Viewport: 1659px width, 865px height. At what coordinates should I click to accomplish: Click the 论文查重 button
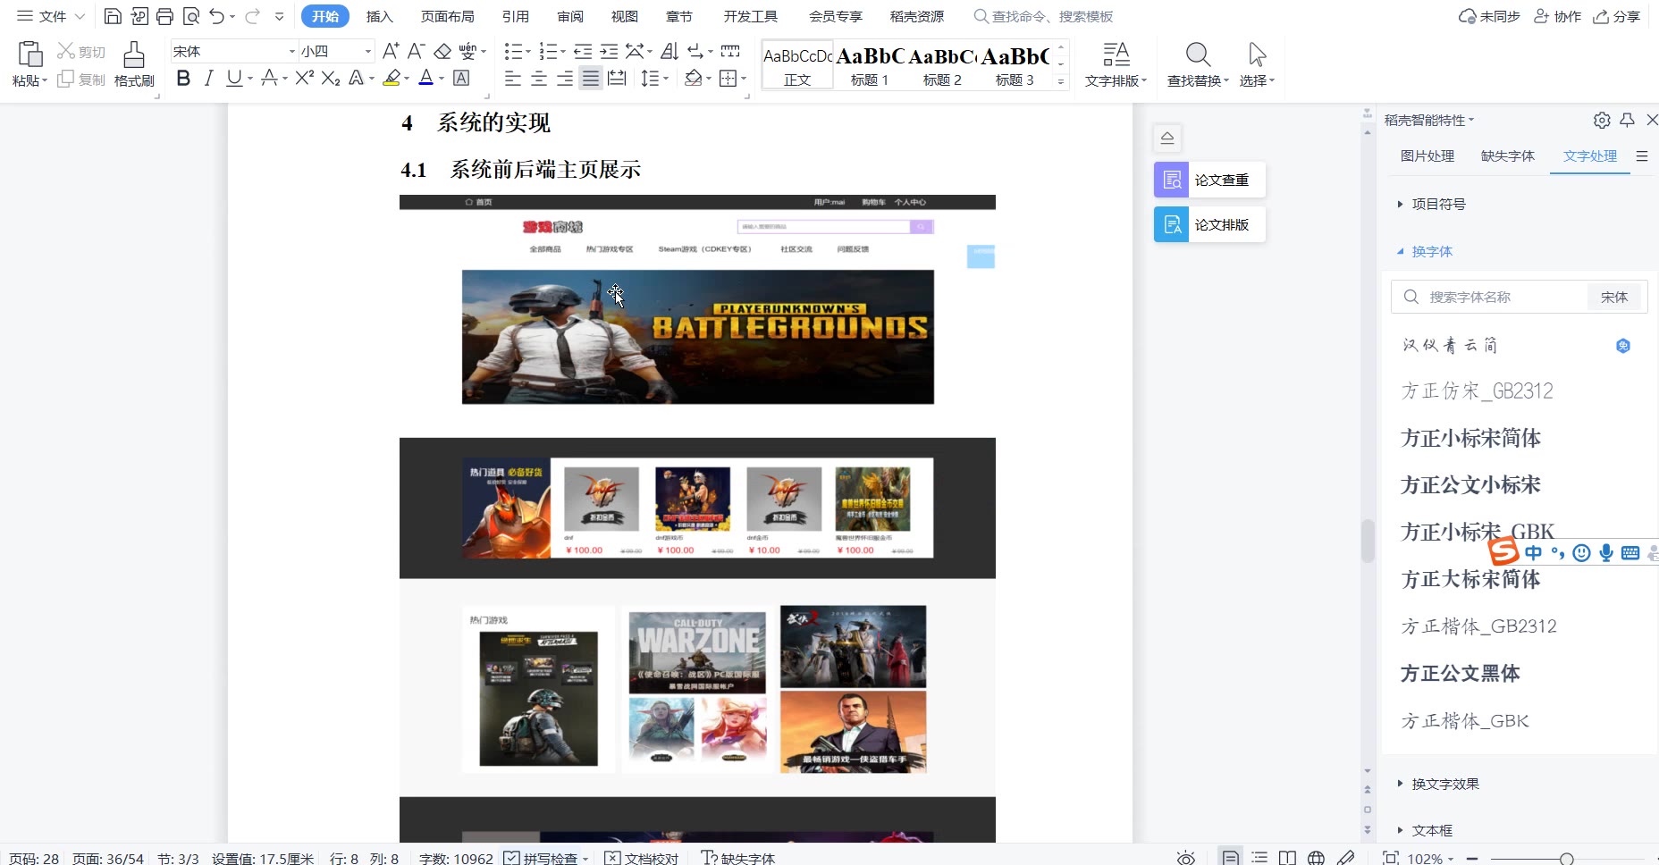(1209, 180)
